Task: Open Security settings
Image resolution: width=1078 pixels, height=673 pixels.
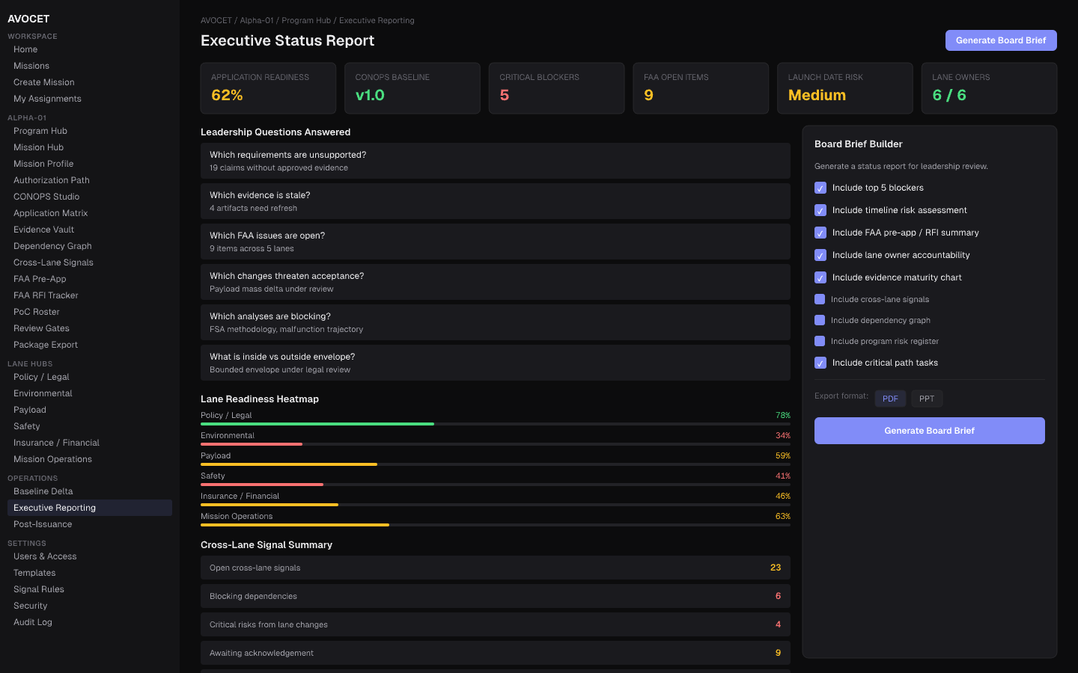Action: click(x=90, y=606)
